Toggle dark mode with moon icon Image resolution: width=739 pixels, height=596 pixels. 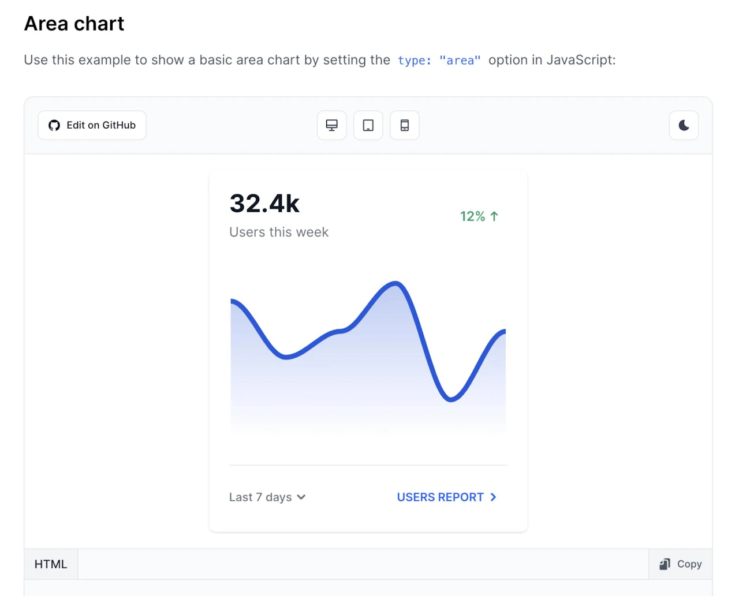(684, 125)
